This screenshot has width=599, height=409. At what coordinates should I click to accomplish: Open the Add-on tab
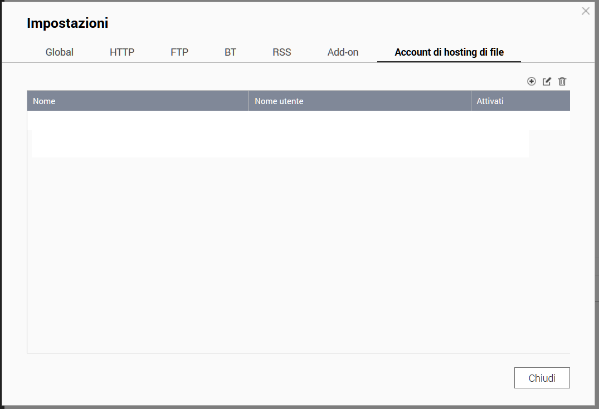pos(343,52)
